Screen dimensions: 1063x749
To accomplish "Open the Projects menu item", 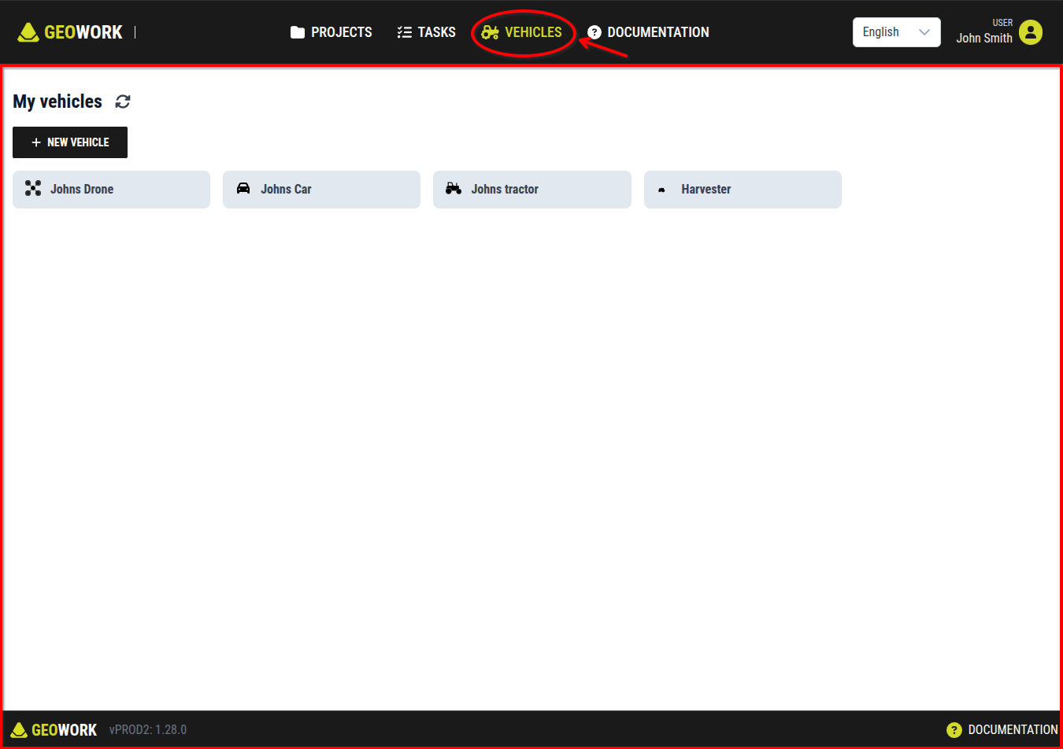I will pyautogui.click(x=331, y=32).
